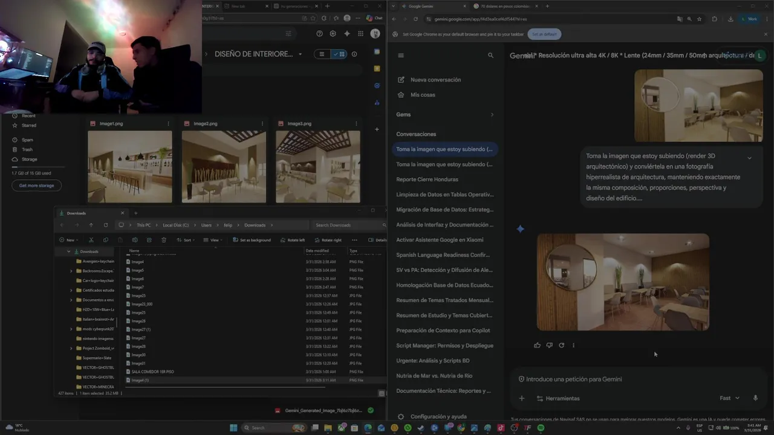Screen dimensions: 774x435
Task: Click the plus upload icon in Gemini prompt
Action: [522, 398]
